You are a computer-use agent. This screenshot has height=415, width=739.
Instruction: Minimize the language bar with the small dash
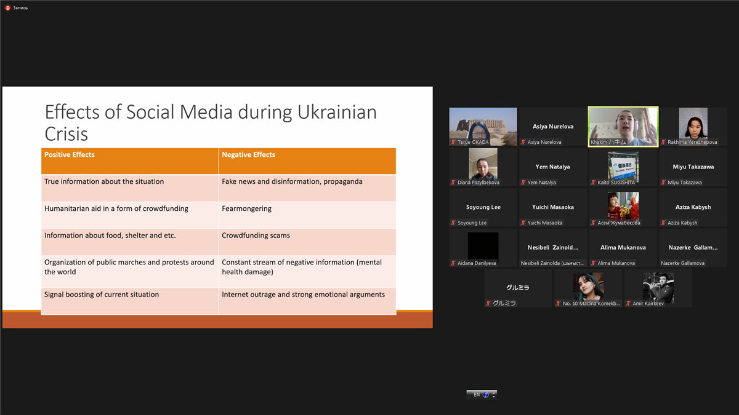tap(494, 392)
